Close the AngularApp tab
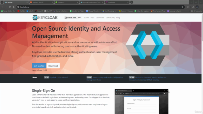 pyautogui.click(x=128, y=2)
